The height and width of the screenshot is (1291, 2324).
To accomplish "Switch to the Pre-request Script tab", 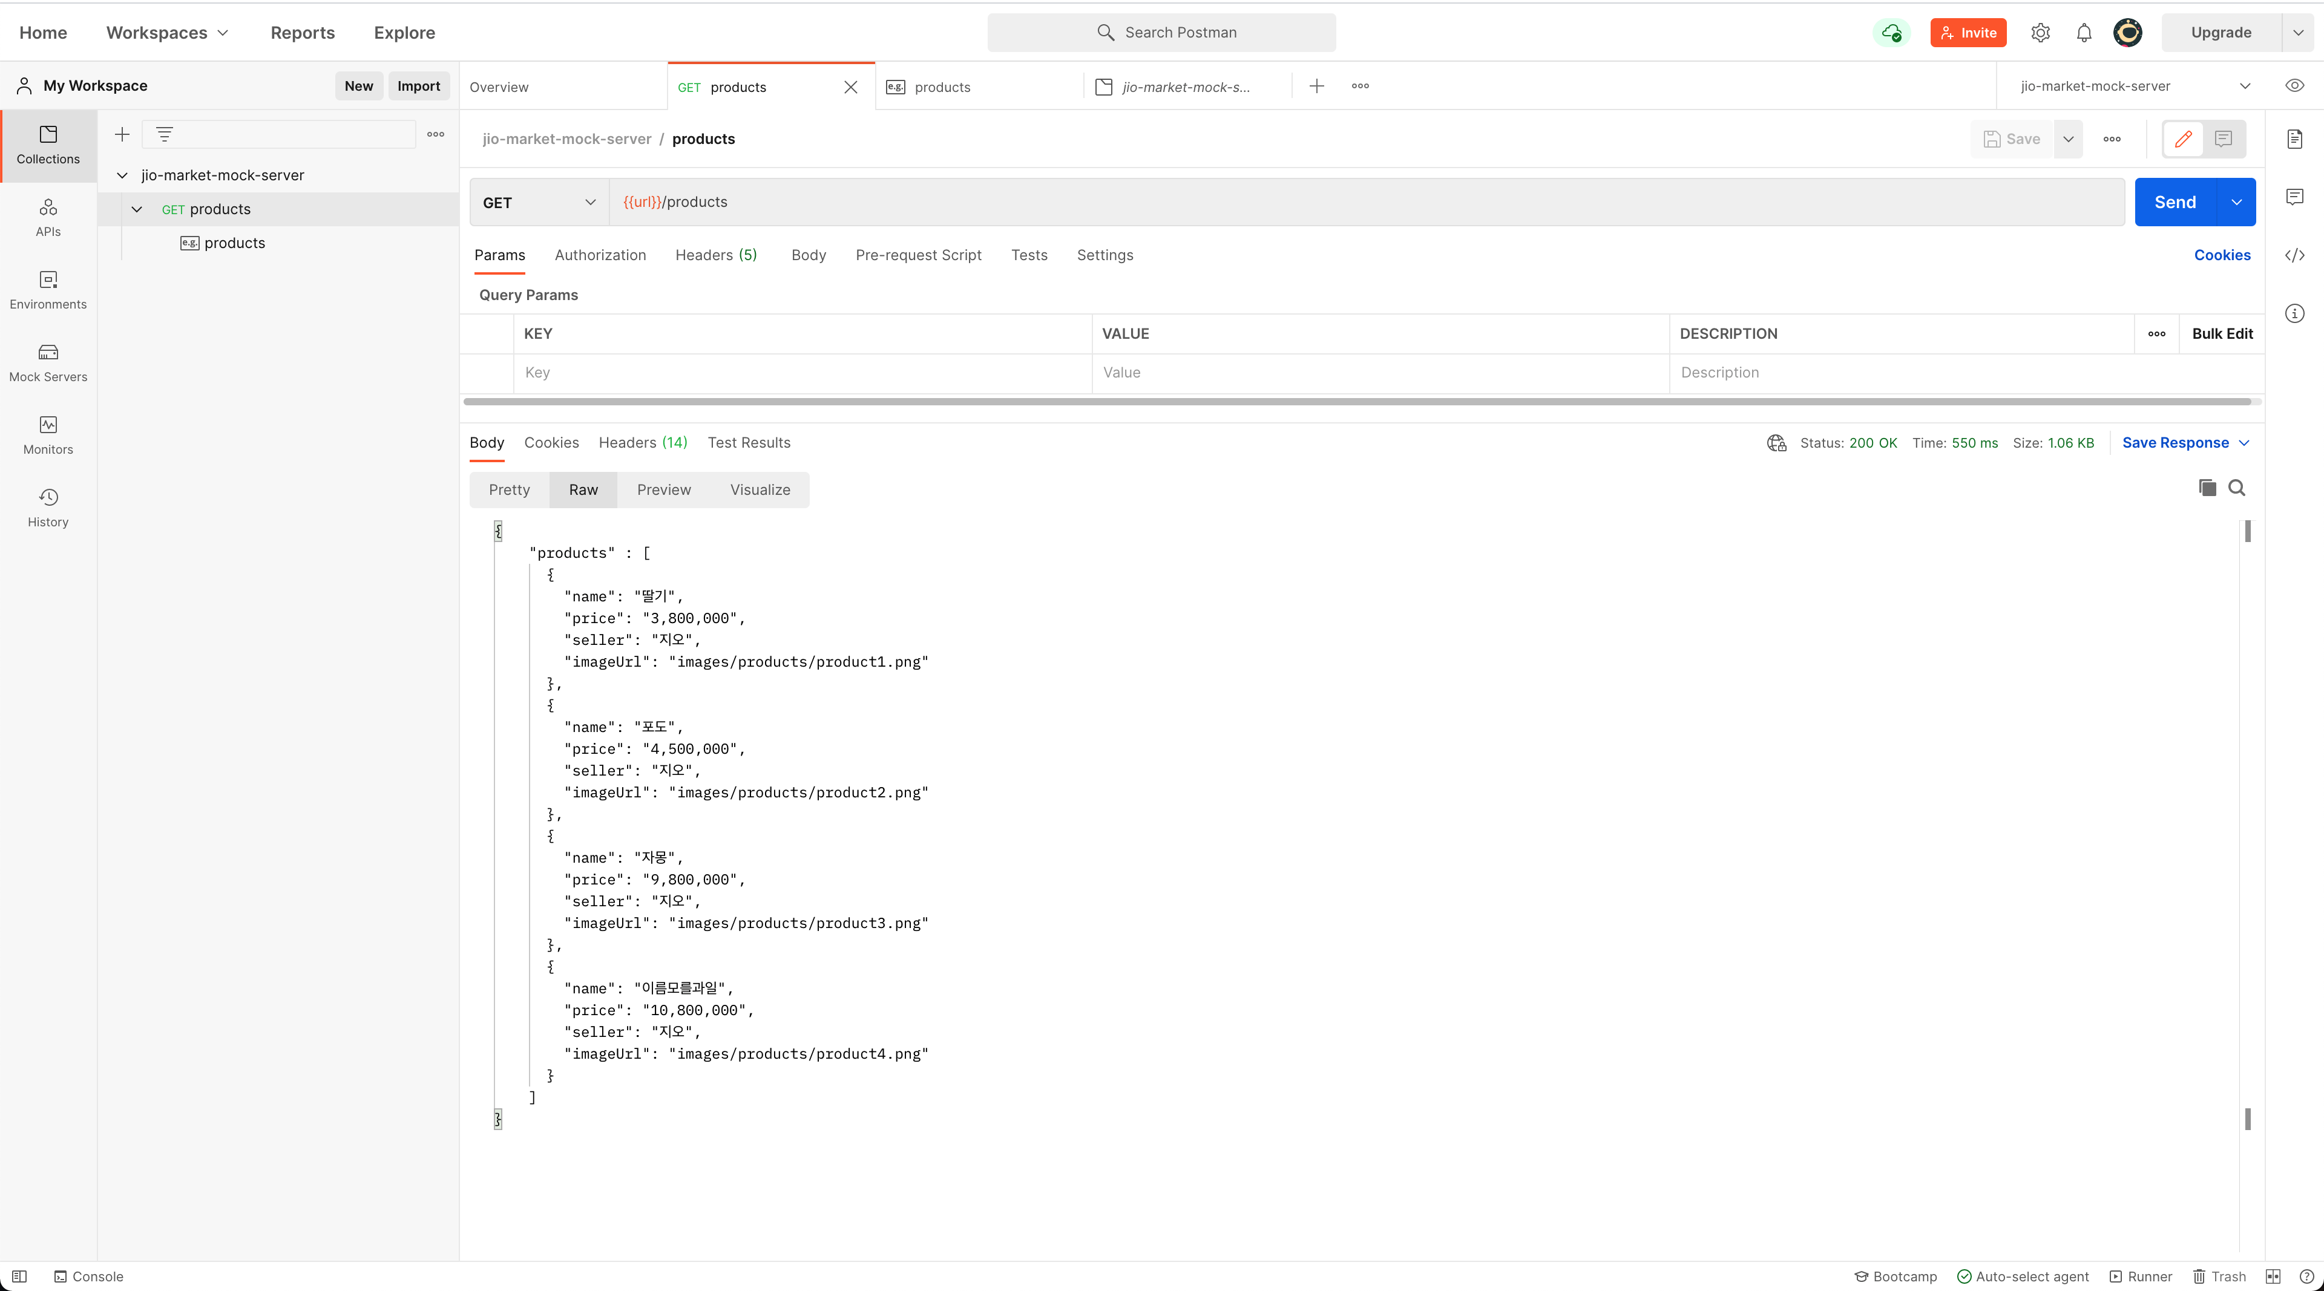I will tap(917, 255).
